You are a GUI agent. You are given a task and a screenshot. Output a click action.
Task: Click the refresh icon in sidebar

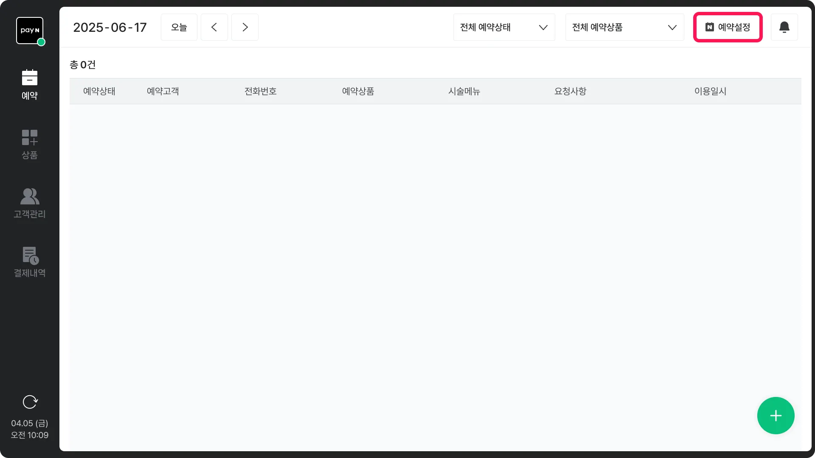pyautogui.click(x=30, y=402)
